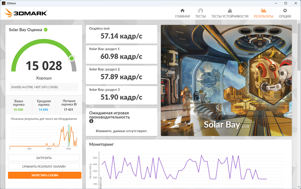Maximize the 3DMark window
301x189 pixels.
(285, 3)
